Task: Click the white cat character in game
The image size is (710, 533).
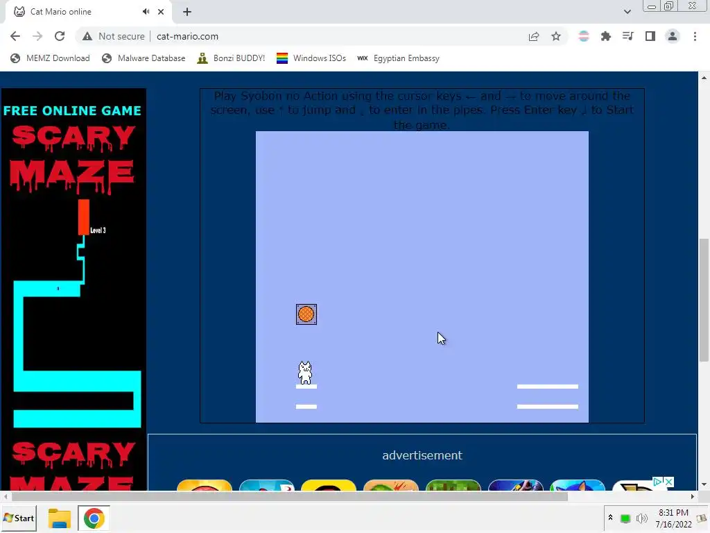Action: click(x=305, y=373)
